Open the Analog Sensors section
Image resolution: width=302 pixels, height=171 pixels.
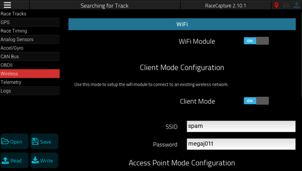[30, 40]
